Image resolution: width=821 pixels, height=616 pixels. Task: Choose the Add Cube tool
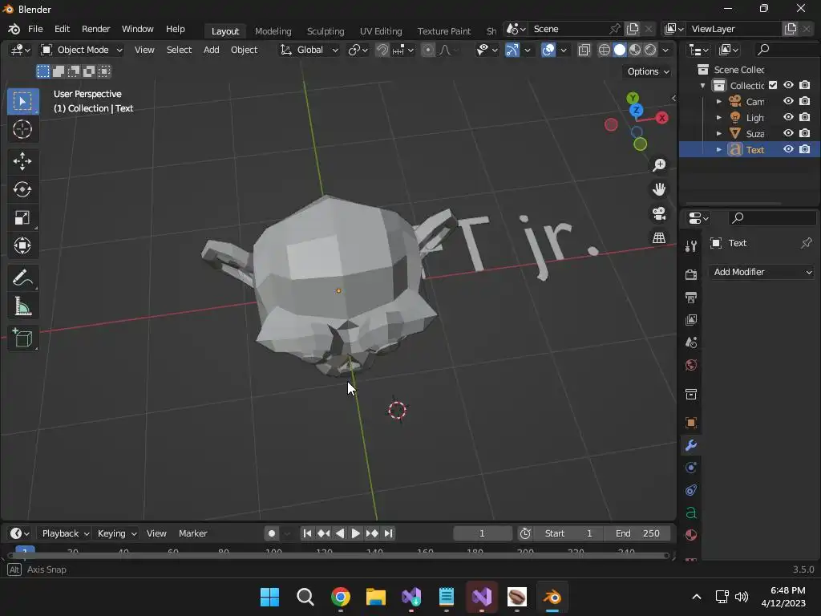tap(22, 338)
